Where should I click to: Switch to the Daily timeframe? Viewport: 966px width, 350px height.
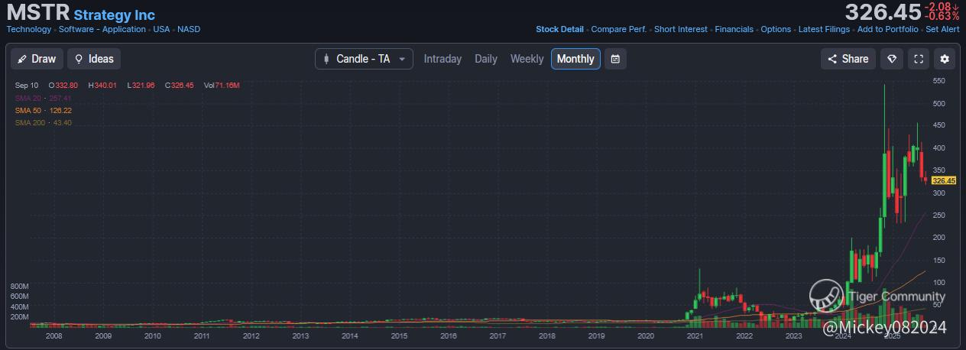click(485, 59)
